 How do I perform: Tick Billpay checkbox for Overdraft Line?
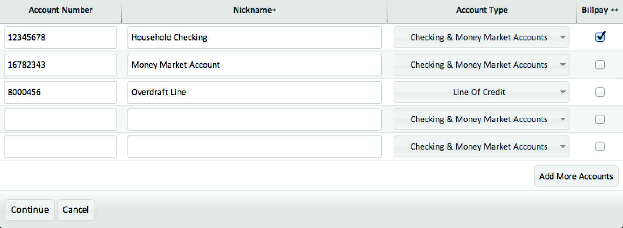[x=600, y=92]
